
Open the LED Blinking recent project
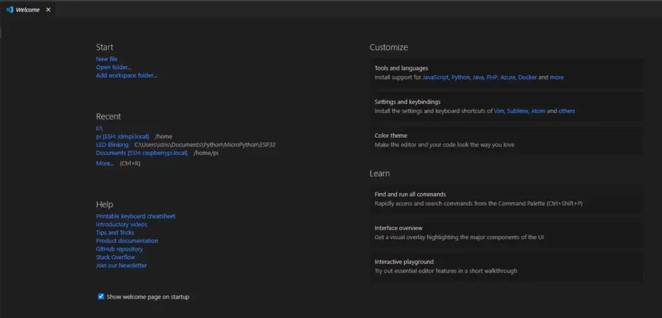(x=112, y=144)
